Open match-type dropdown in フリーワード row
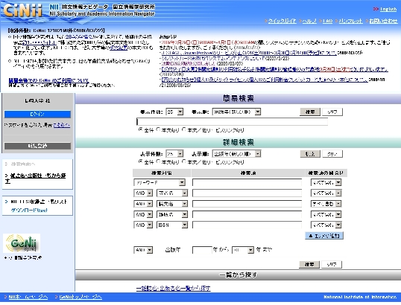401x305 pixels. pos(326,182)
